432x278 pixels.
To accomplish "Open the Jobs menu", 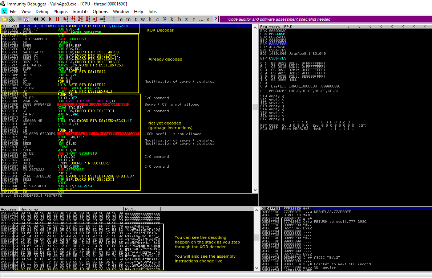I will [x=152, y=12].
